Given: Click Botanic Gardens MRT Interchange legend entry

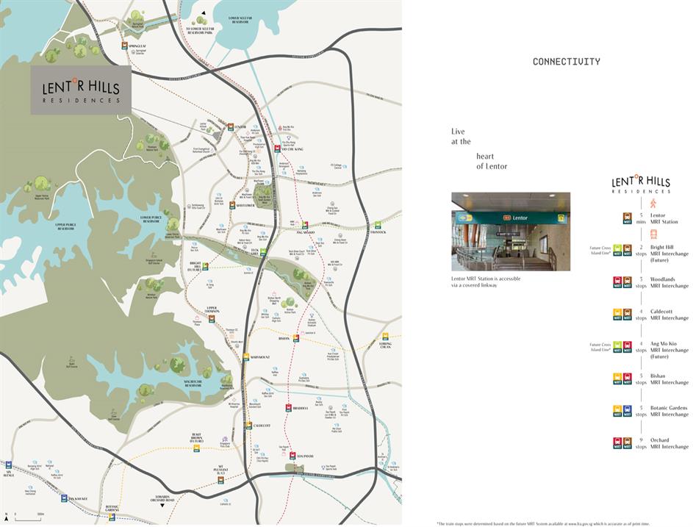Looking at the screenshot, I should 669,411.
